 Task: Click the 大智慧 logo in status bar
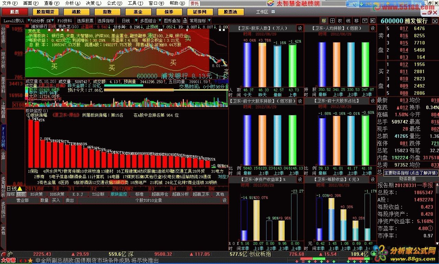8,261
